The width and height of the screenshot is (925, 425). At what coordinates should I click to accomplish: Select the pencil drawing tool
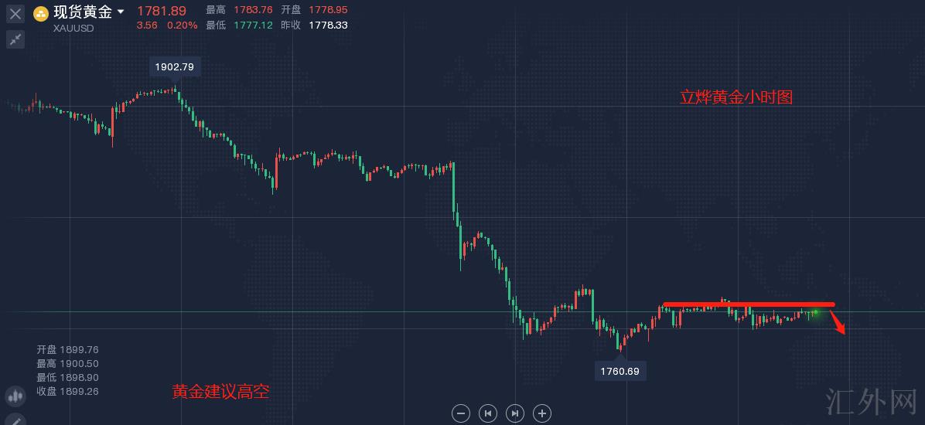[15, 420]
